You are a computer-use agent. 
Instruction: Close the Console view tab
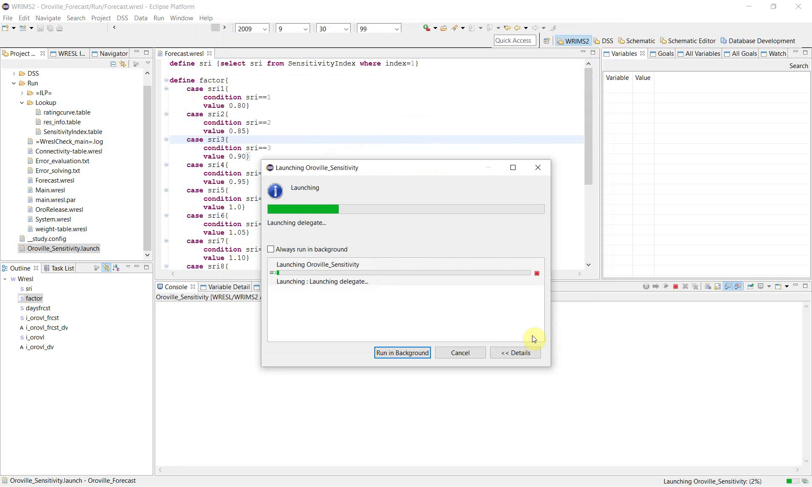(x=193, y=287)
